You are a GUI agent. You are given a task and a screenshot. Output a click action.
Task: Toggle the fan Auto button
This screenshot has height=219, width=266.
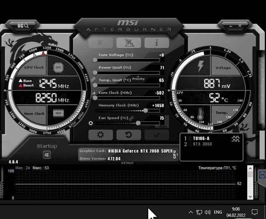tap(163, 127)
